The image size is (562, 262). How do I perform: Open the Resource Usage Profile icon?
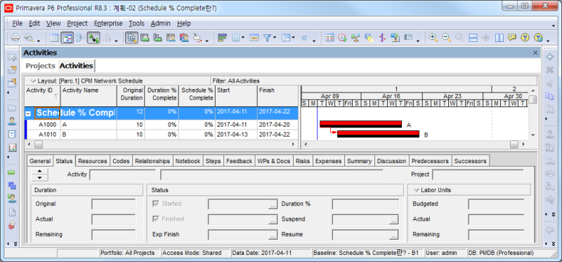pos(184,38)
